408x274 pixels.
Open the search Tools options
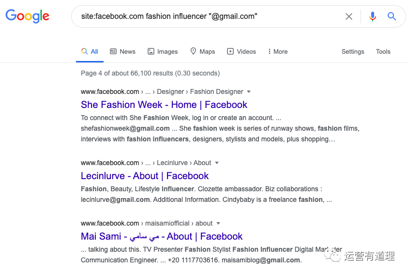pos(383,51)
